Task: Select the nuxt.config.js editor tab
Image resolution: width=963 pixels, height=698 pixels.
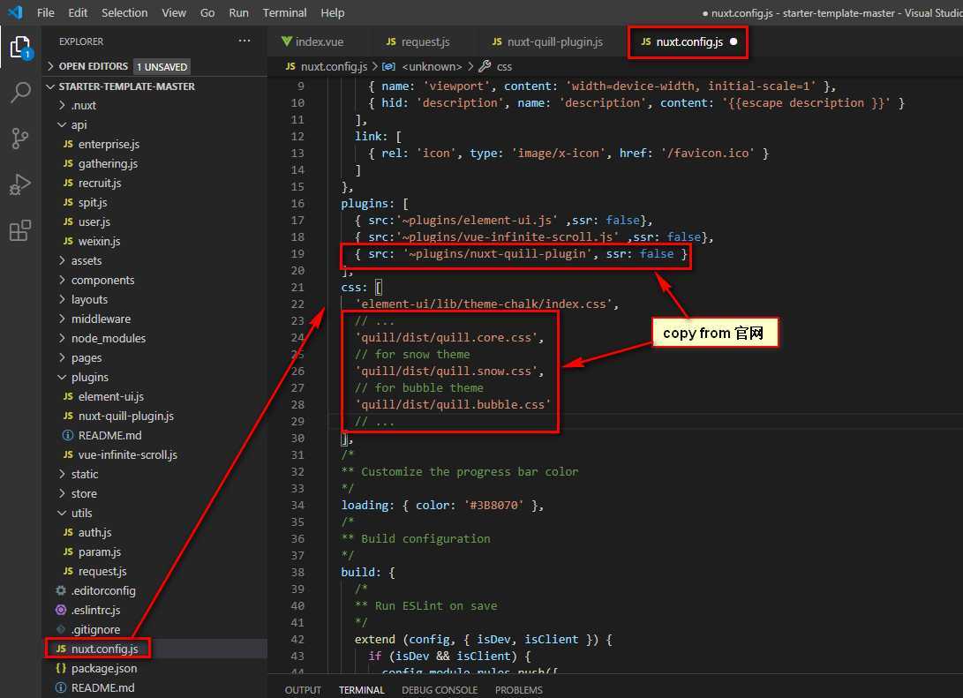Action: (x=688, y=41)
